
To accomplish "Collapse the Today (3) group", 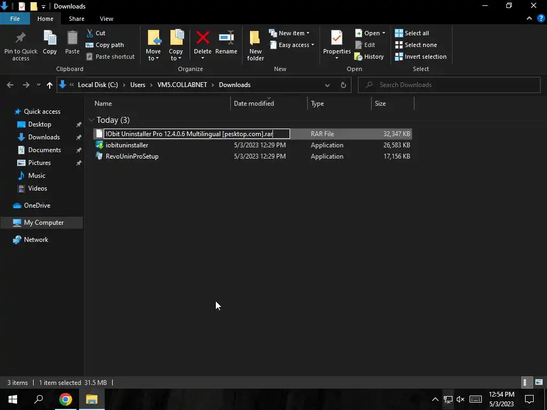I will tap(91, 120).
